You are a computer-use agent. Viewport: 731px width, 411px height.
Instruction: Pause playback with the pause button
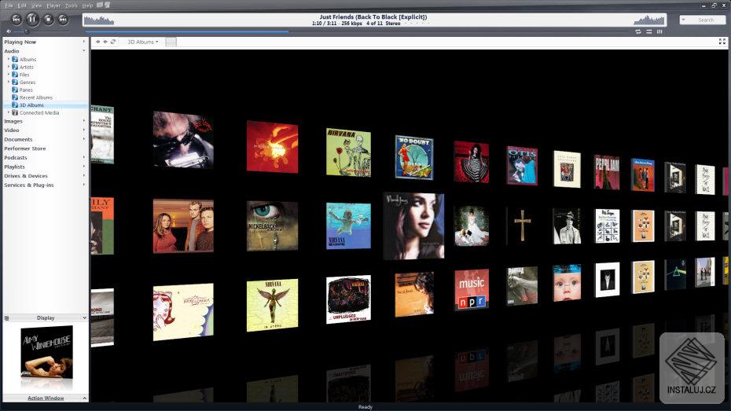tap(32, 19)
